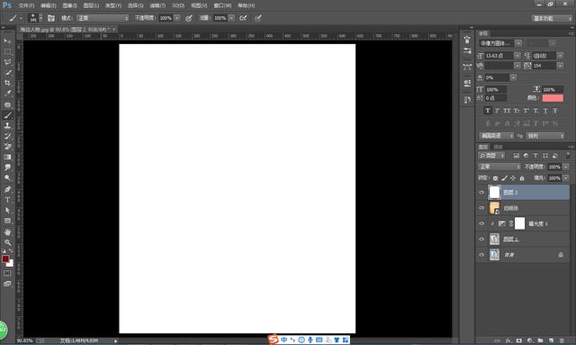Click the faux bold T button
The height and width of the screenshot is (345, 576).
(488, 111)
